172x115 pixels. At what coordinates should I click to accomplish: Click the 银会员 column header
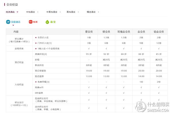[106, 32]
